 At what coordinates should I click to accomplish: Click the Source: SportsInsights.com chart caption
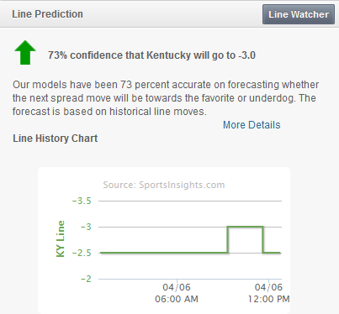click(x=164, y=185)
